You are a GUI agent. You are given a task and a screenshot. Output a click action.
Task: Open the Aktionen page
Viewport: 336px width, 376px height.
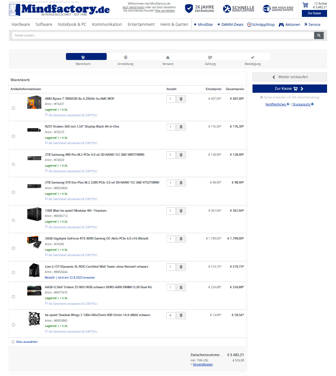pos(290,25)
